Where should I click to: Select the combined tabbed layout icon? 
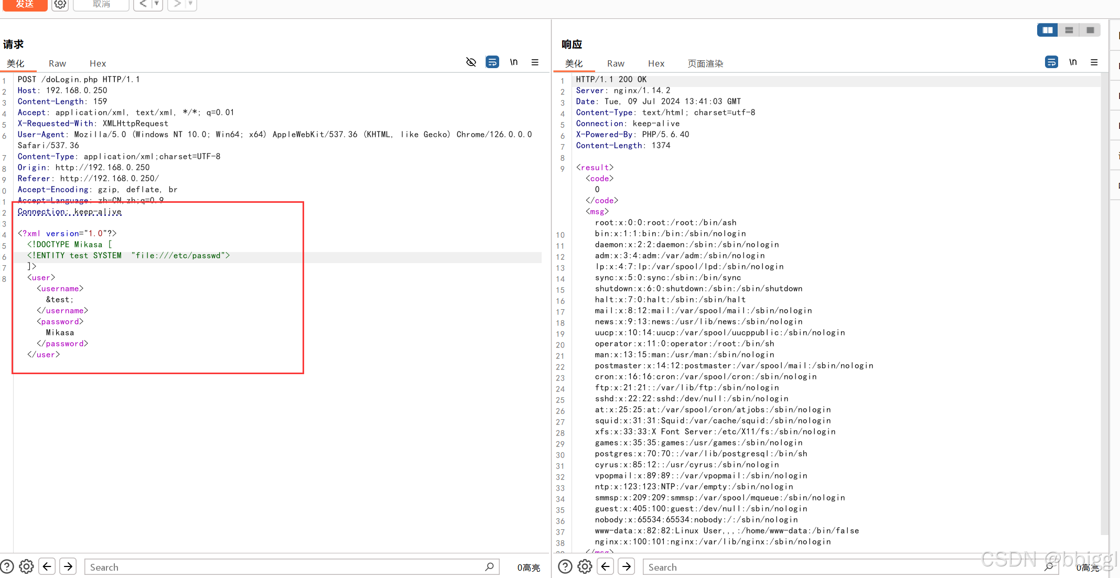pos(1090,30)
